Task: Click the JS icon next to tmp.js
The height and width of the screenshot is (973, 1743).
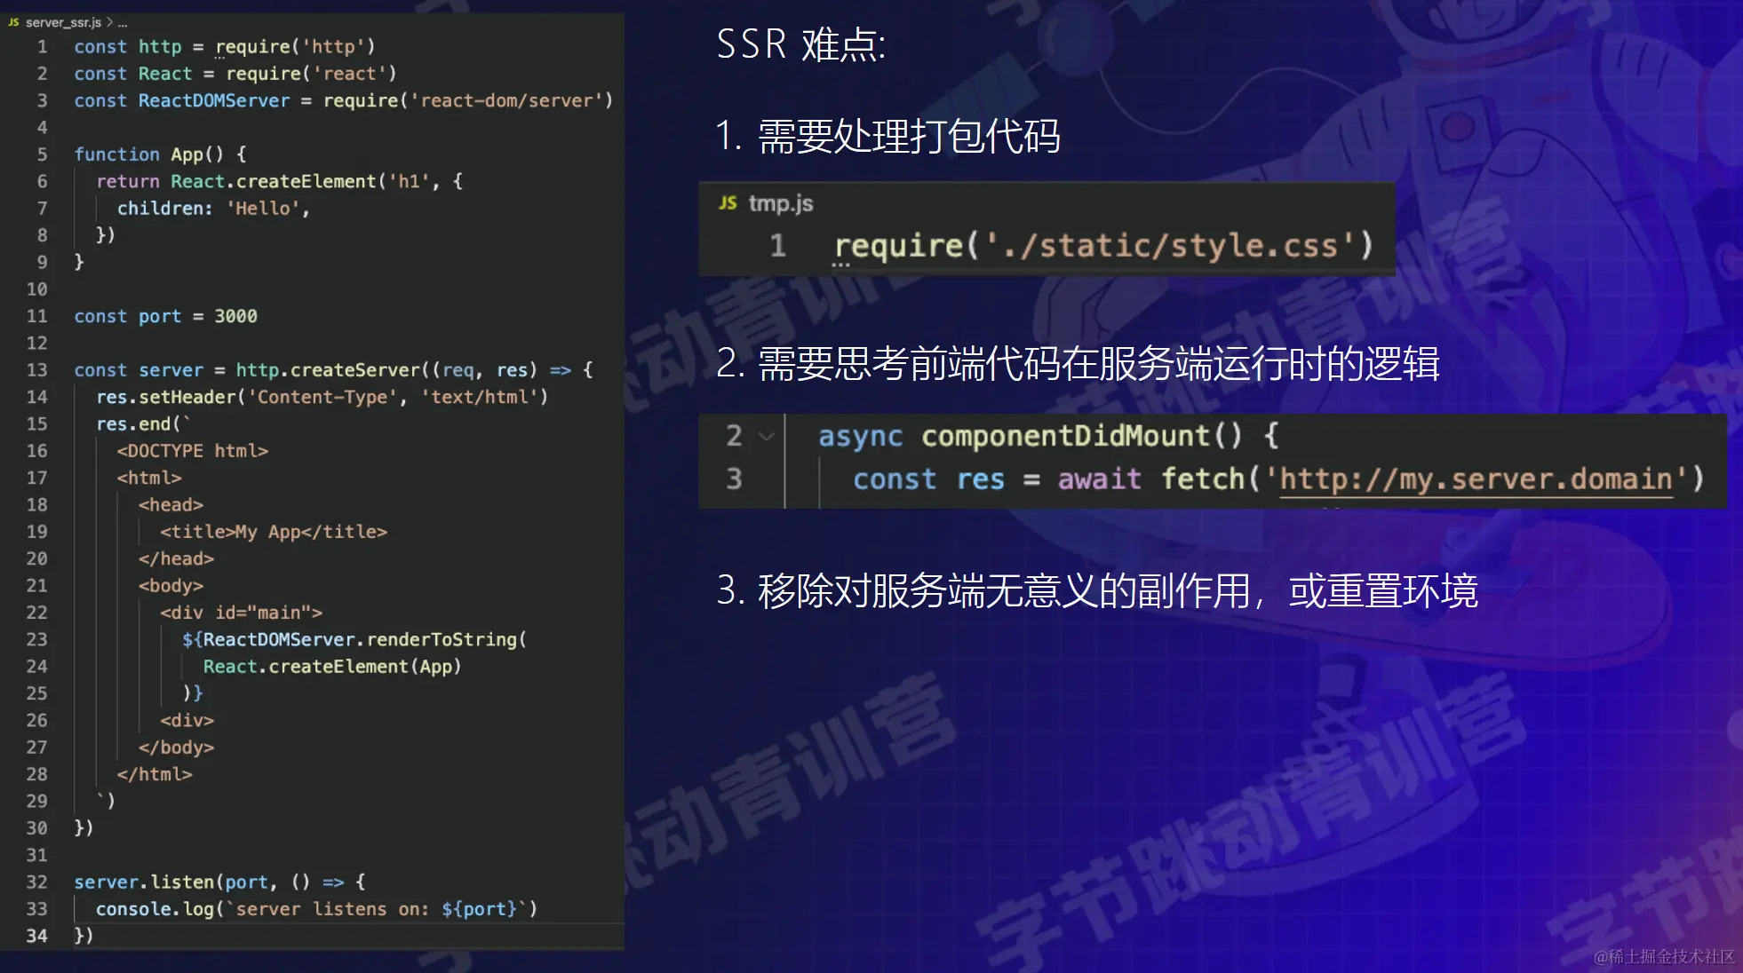Action: [x=728, y=203]
